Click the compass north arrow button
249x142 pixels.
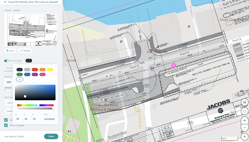pyautogui.click(x=244, y=137)
